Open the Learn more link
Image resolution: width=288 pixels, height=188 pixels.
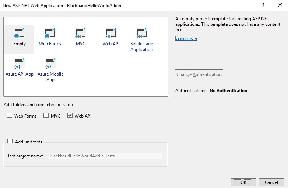186,38
